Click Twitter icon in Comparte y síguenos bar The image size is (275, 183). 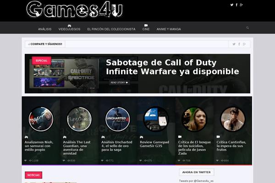[234, 44]
